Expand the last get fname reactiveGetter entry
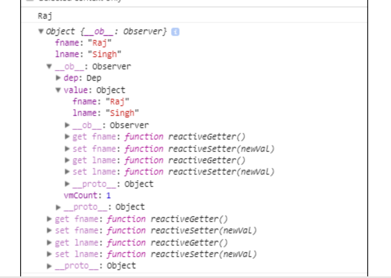Image resolution: width=391 pixels, height=278 pixels. pyautogui.click(x=50, y=219)
